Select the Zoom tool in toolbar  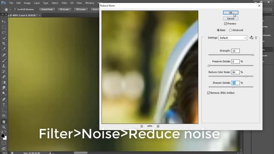[4, 127]
